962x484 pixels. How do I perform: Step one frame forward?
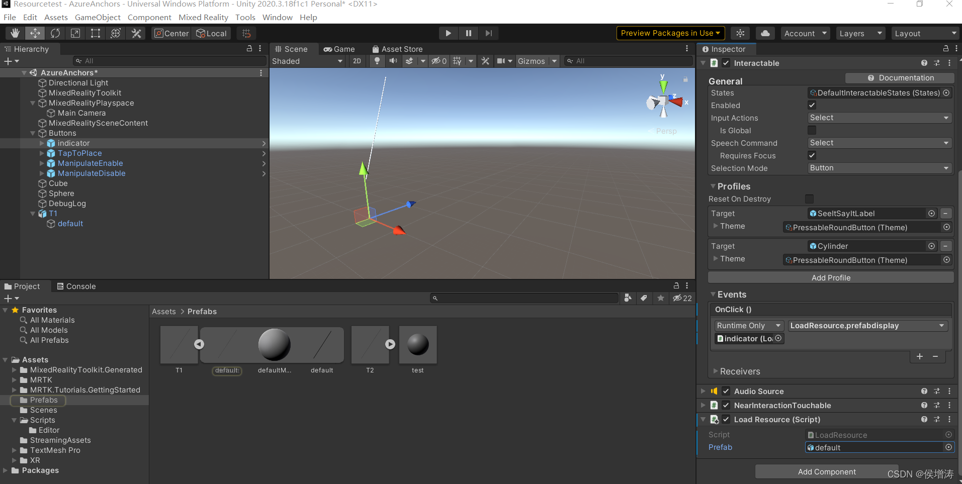(x=488, y=33)
